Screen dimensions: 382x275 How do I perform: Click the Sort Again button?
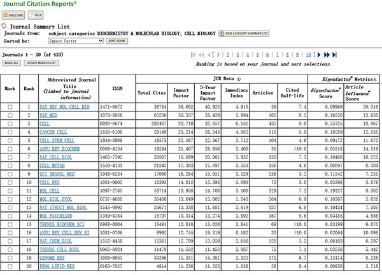point(117,41)
